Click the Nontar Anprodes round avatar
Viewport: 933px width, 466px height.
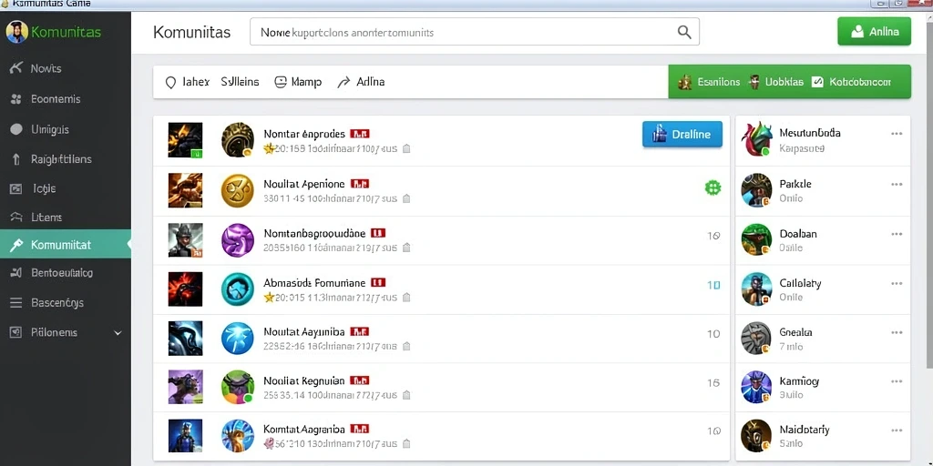pyautogui.click(x=238, y=140)
